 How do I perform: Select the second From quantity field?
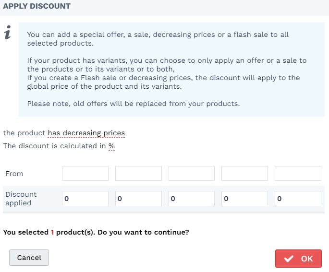[138, 173]
